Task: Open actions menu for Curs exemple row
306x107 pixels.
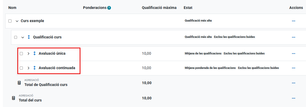Action: tap(293, 21)
